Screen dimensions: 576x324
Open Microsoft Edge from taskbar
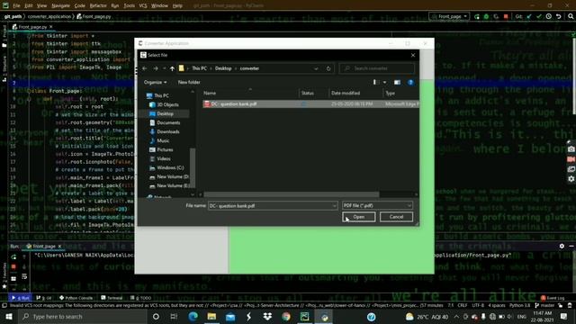(193, 316)
